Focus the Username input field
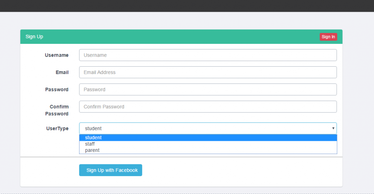Viewport: 374px width, 194px height. (x=207, y=55)
